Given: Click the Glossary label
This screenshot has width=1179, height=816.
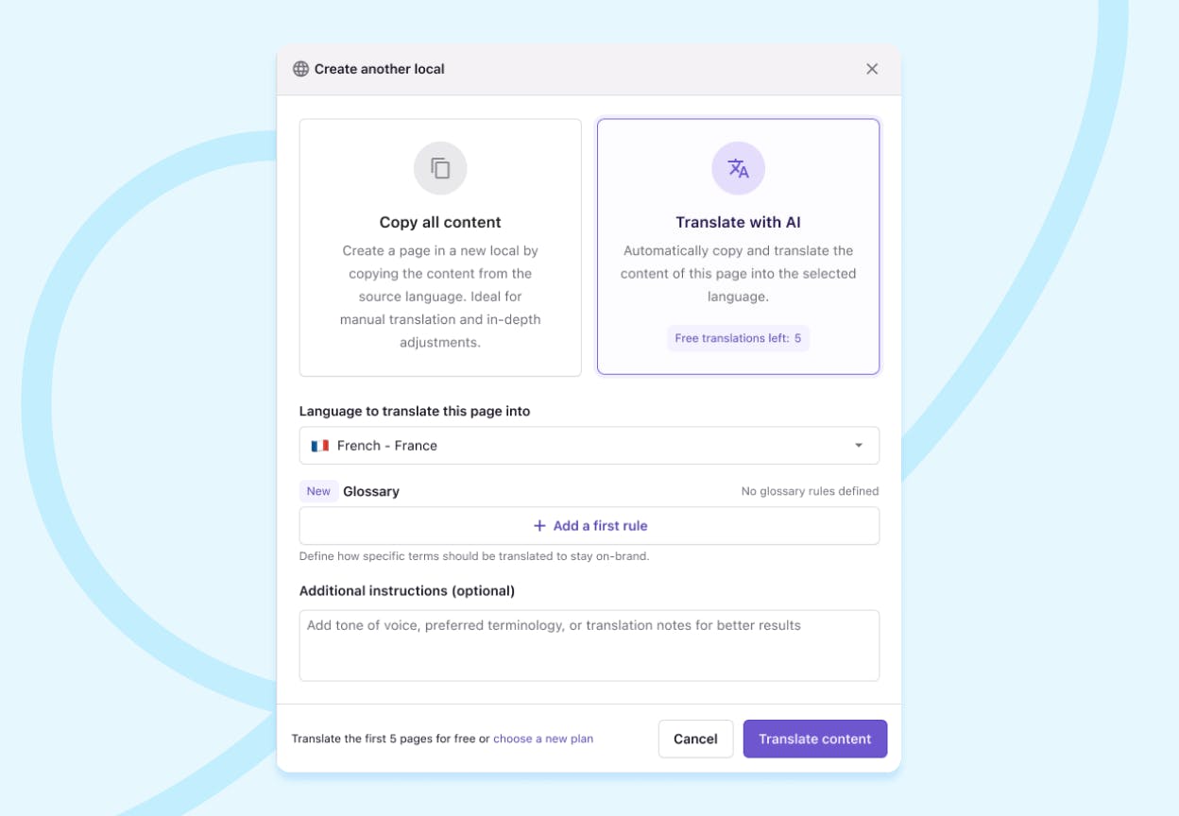Looking at the screenshot, I should [x=371, y=491].
